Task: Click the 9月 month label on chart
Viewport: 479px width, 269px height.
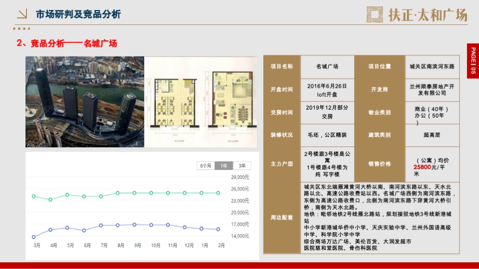Action: click(x=138, y=245)
